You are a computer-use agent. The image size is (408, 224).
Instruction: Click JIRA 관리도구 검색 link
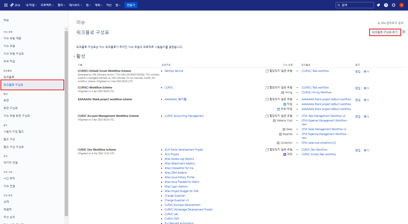390,23
